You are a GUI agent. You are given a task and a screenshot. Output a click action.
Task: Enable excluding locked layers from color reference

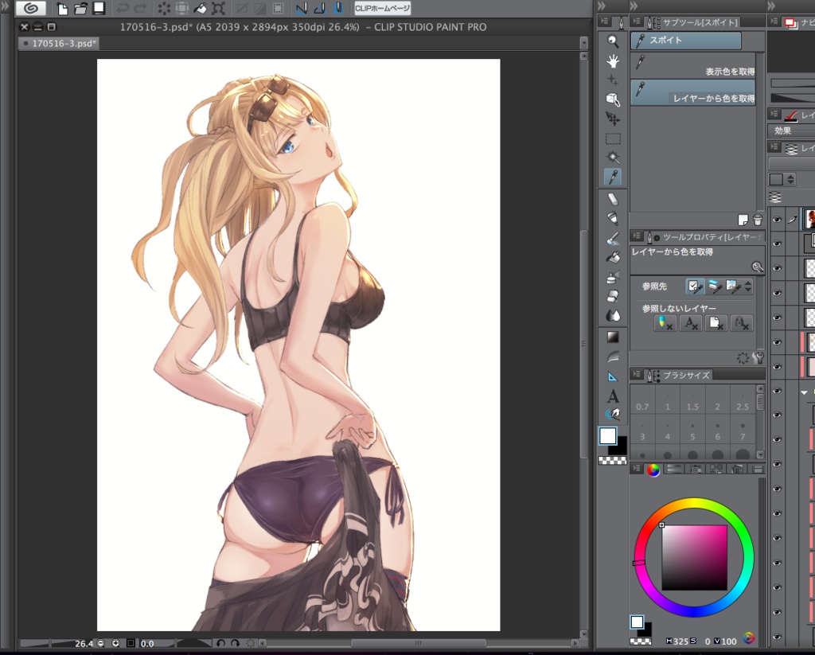(742, 323)
